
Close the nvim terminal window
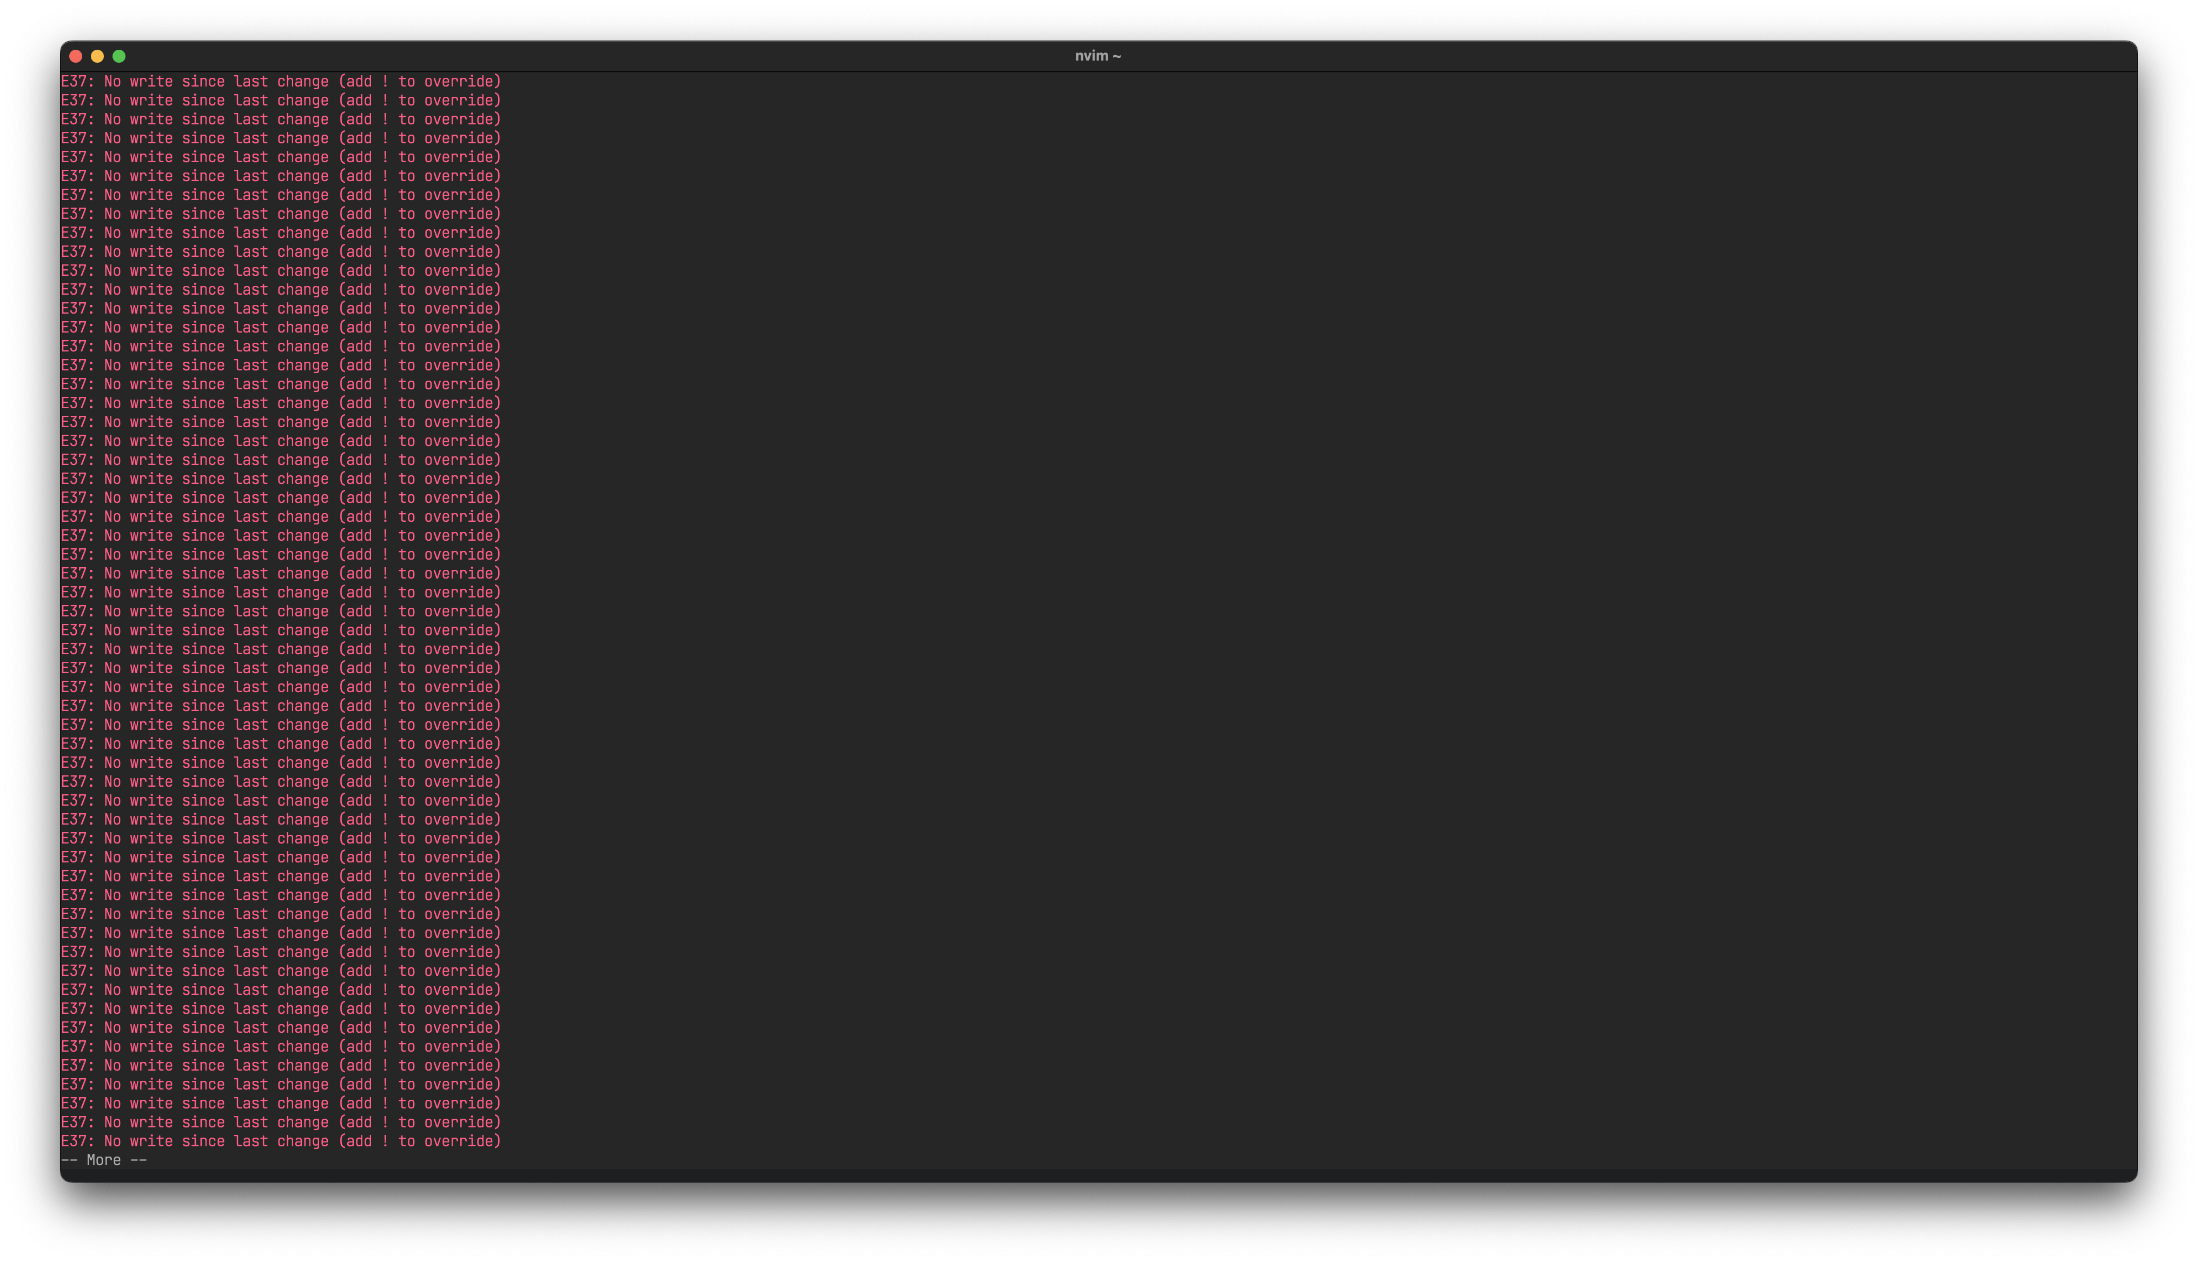(75, 56)
